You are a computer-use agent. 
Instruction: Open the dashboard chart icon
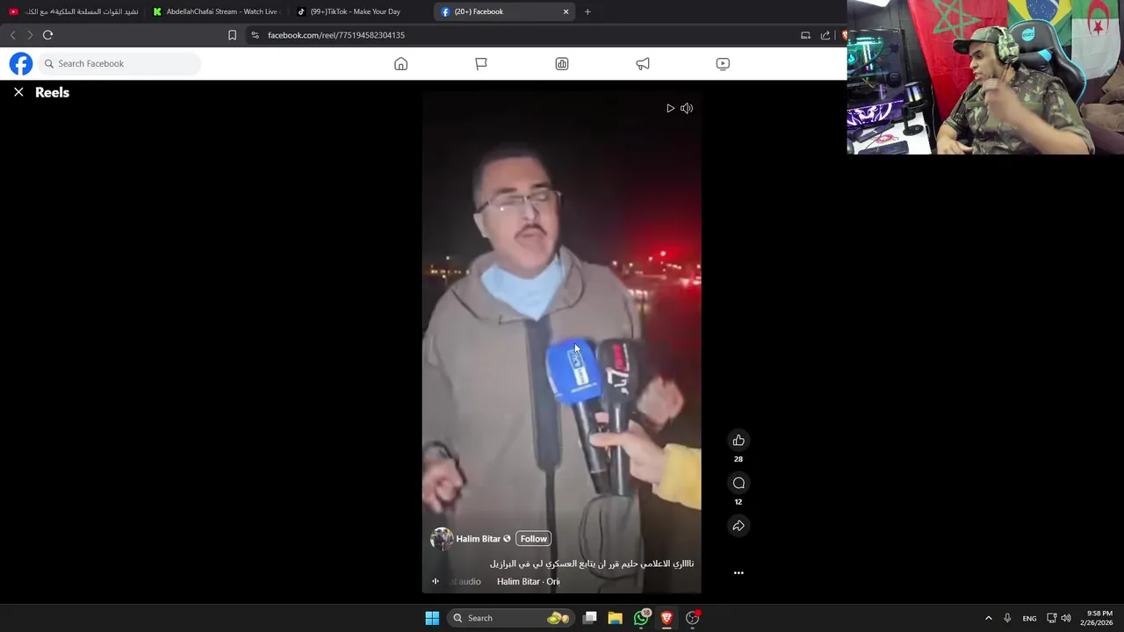coord(562,63)
